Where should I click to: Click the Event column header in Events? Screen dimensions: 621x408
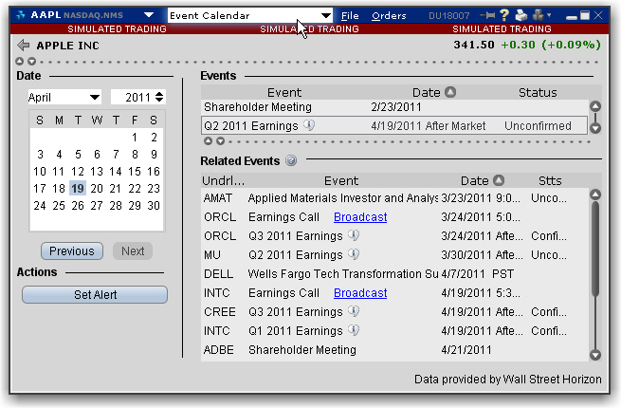tap(284, 92)
